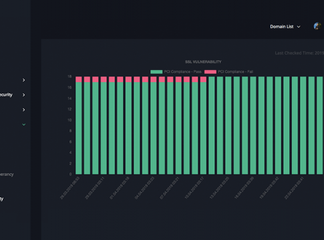
Task: Click the first green bar in chart
Action: tap(79, 128)
